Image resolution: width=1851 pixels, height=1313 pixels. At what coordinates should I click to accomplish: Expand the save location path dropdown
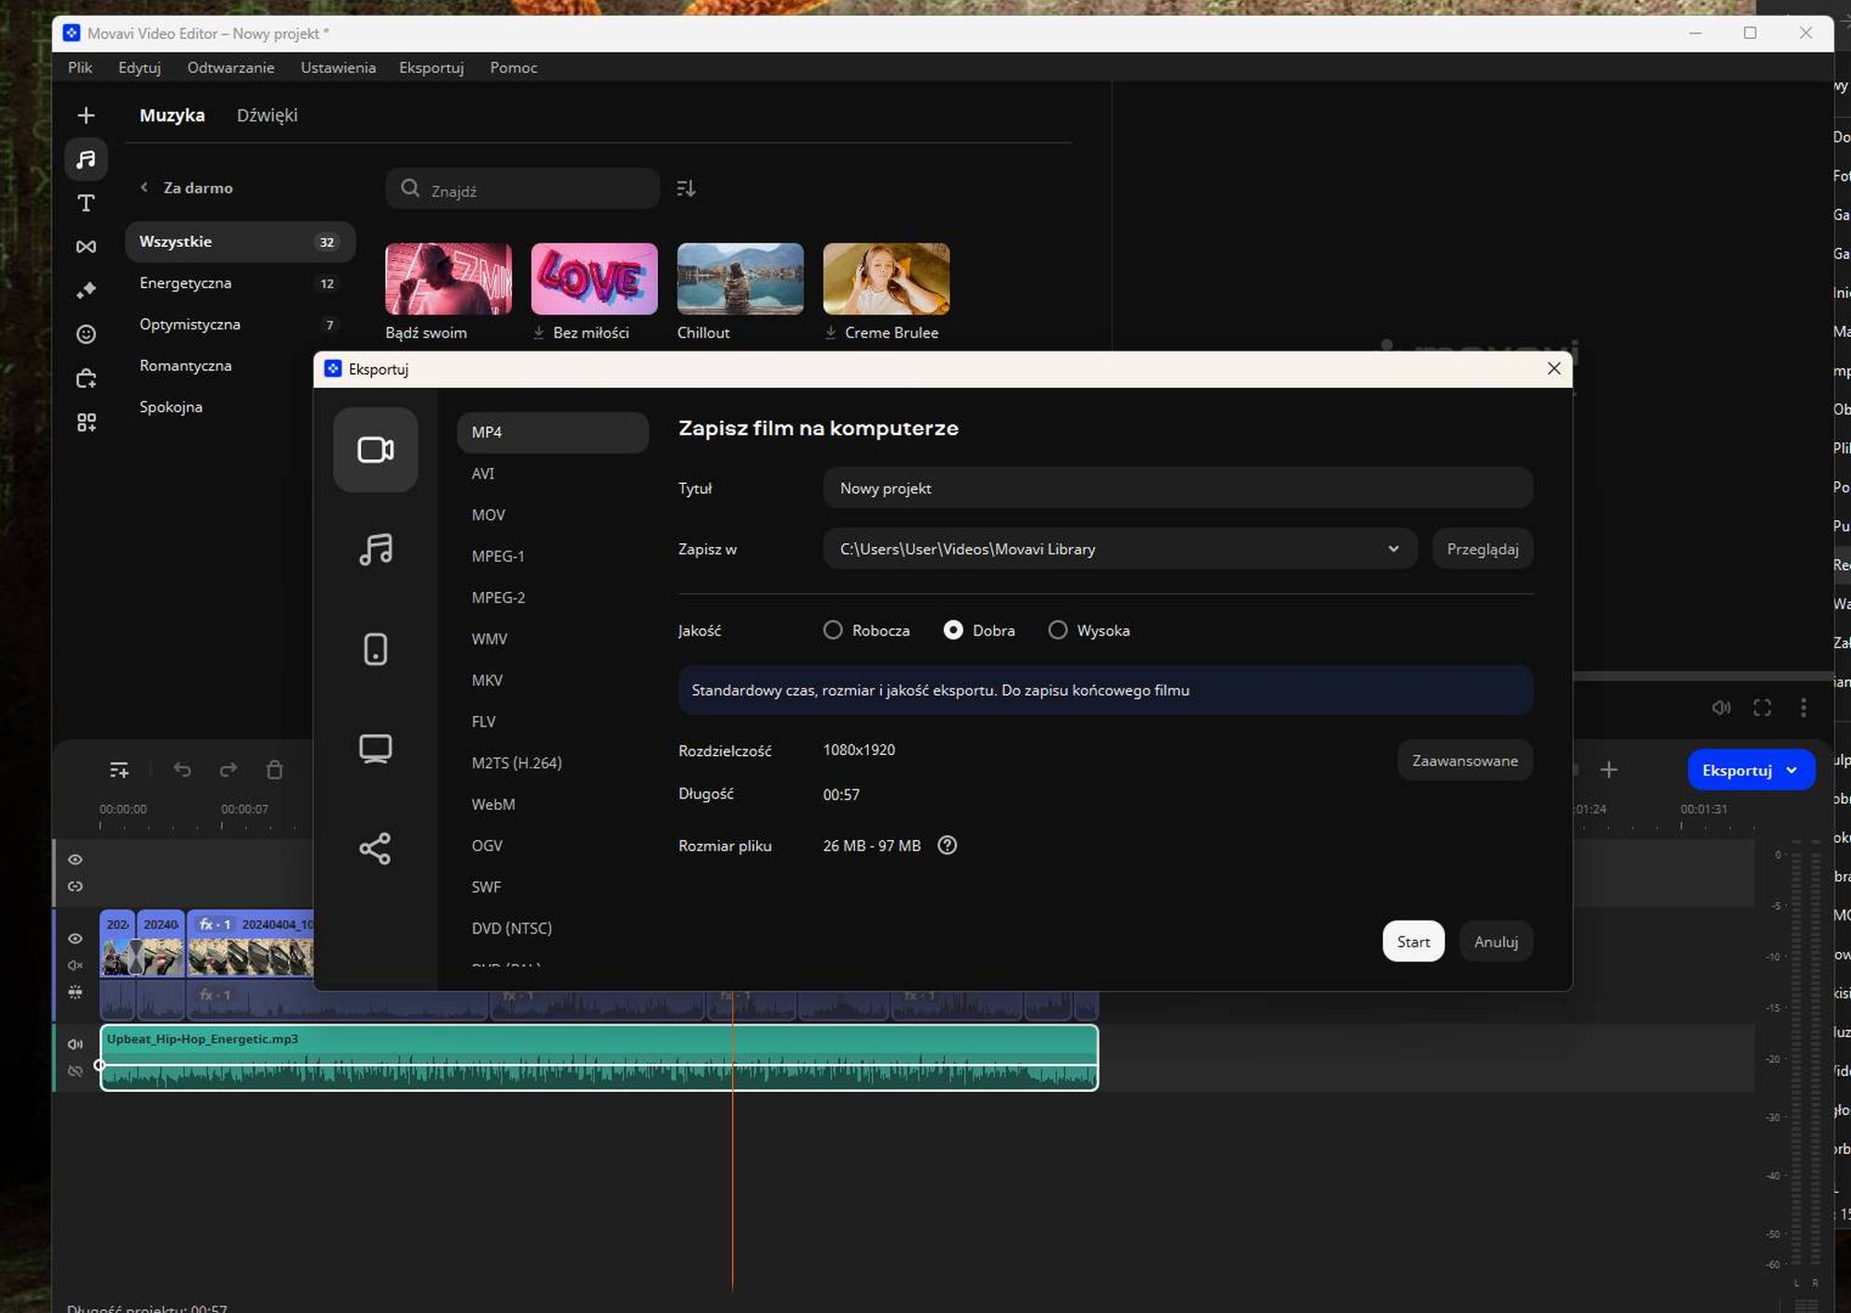[x=1393, y=549]
